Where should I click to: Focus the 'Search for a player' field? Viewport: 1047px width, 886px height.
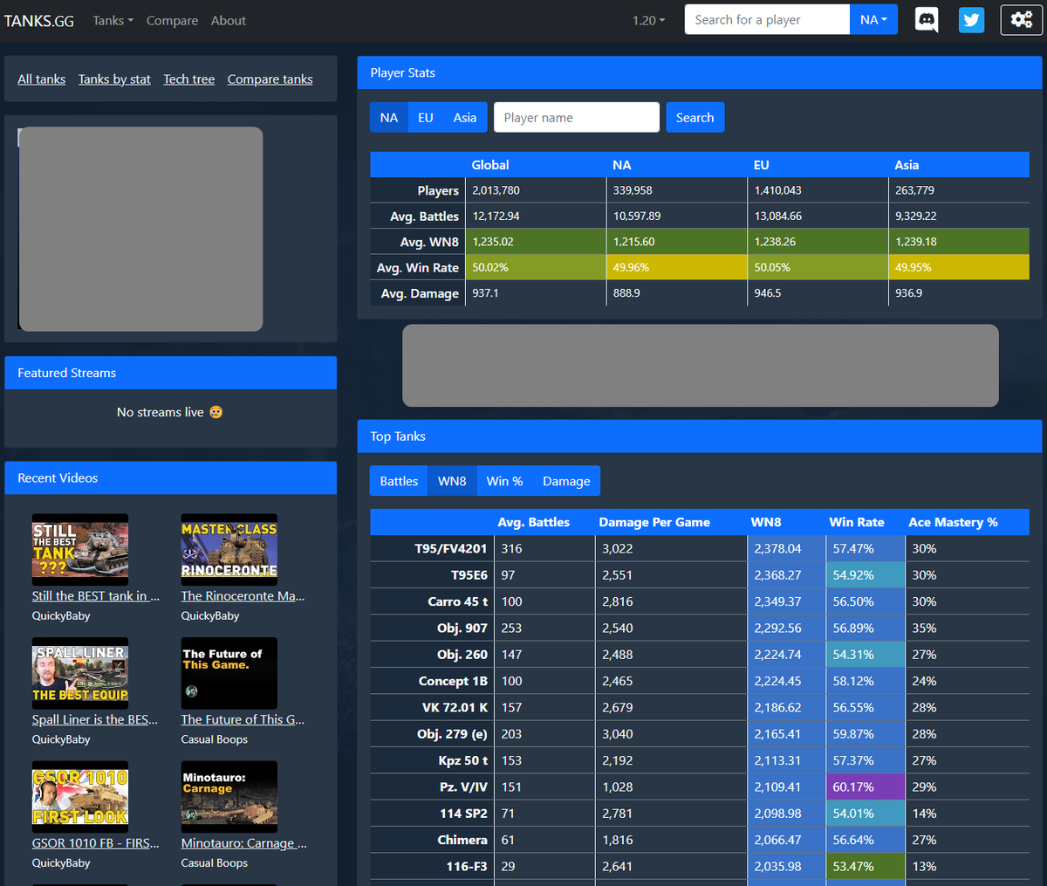coord(767,19)
